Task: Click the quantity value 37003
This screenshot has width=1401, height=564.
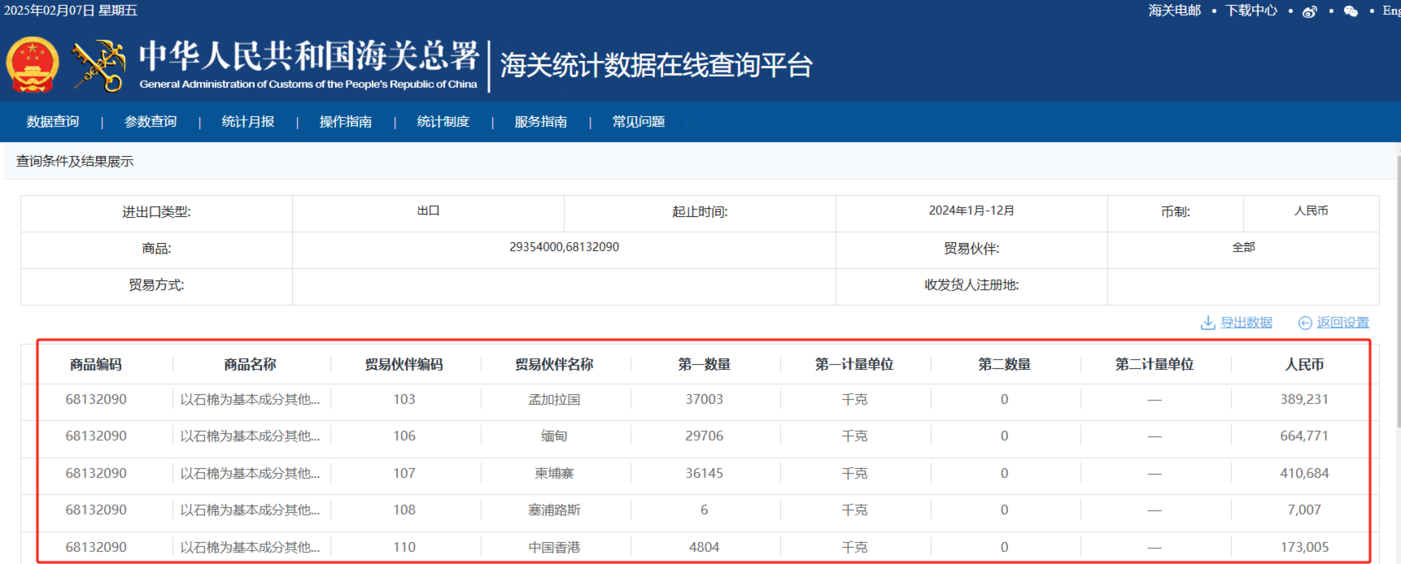Action: [705, 400]
